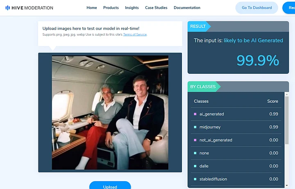Open the Documentation menu item

tap(187, 8)
